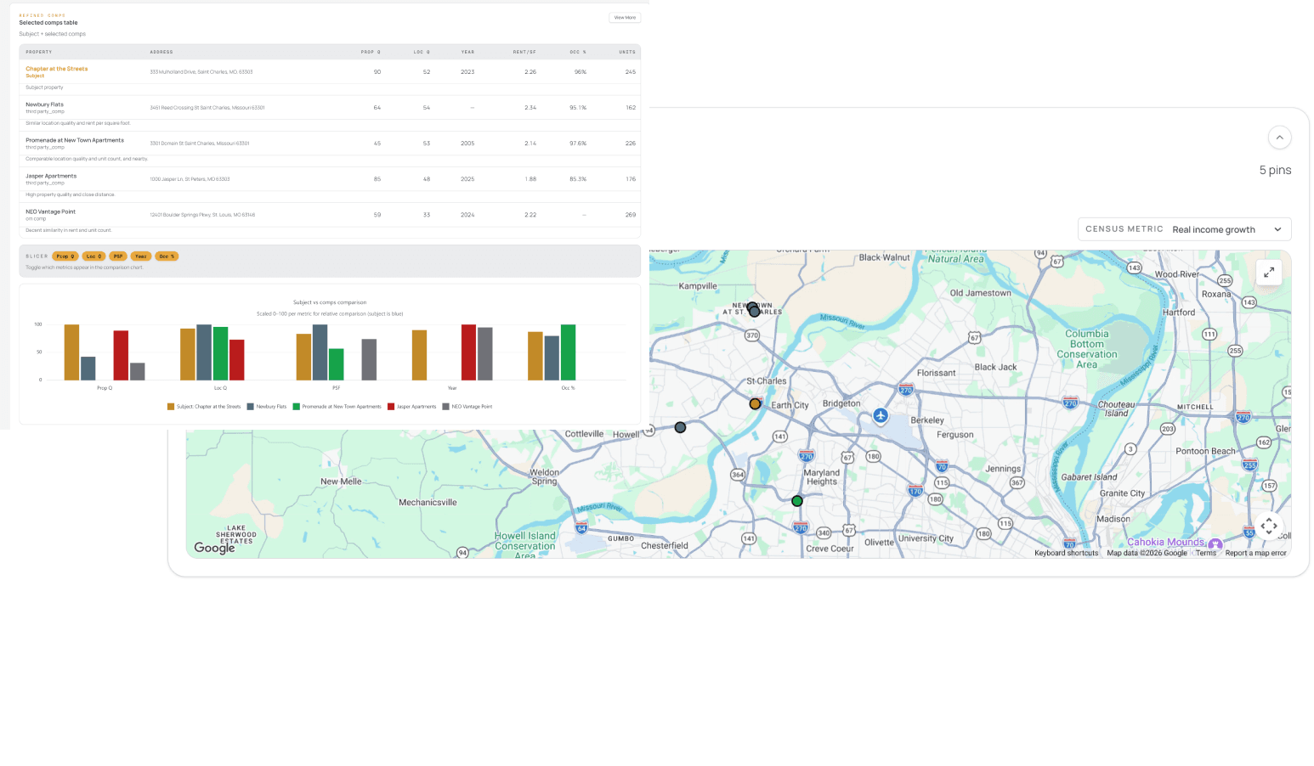Click the Subject: Chapter at the Streets legend swatch
This screenshot has width=1314, height=766.
point(171,407)
